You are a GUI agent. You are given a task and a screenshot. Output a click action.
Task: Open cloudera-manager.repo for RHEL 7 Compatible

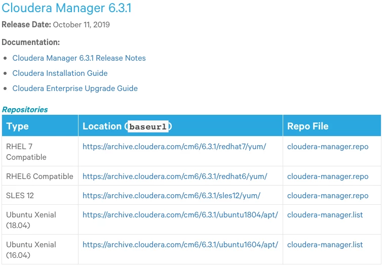(328, 147)
